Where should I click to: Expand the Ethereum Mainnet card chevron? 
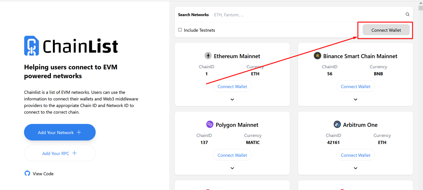click(x=232, y=100)
